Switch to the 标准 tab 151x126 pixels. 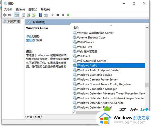[x=38, y=117]
